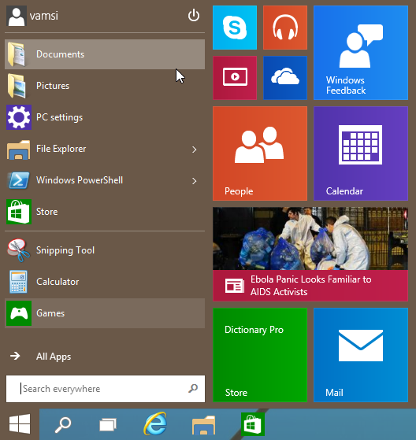Select PC settings in the menu

pyautogui.click(x=105, y=117)
